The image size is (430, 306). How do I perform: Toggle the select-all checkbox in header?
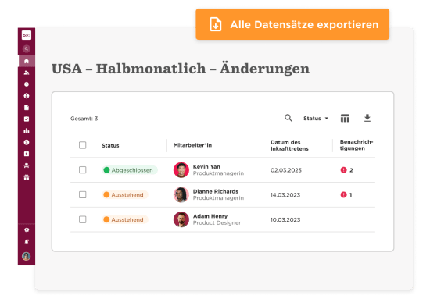(x=83, y=145)
